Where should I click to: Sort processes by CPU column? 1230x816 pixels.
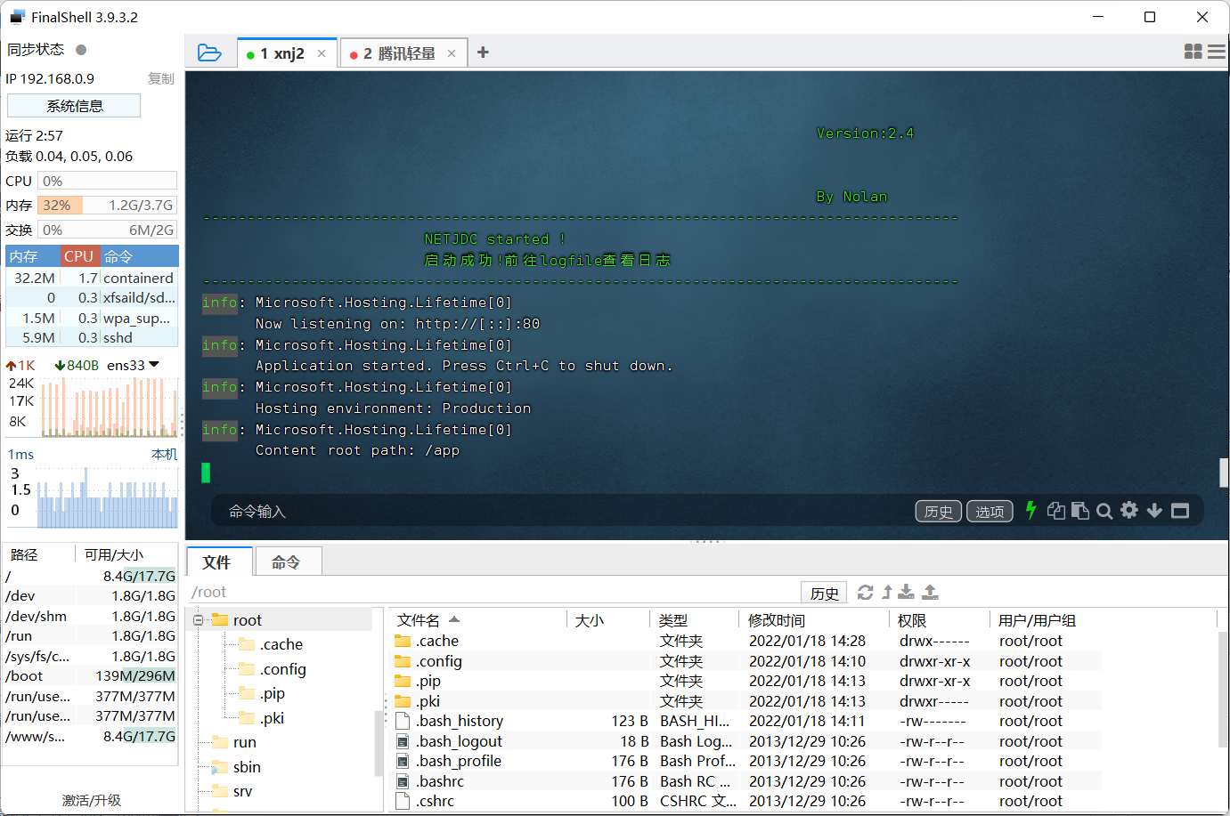(x=79, y=256)
